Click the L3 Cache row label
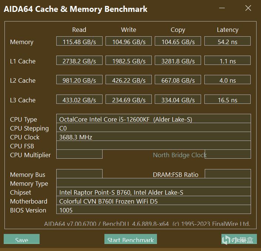Image resolution: width=261 pixels, height=251 pixels. point(23,100)
